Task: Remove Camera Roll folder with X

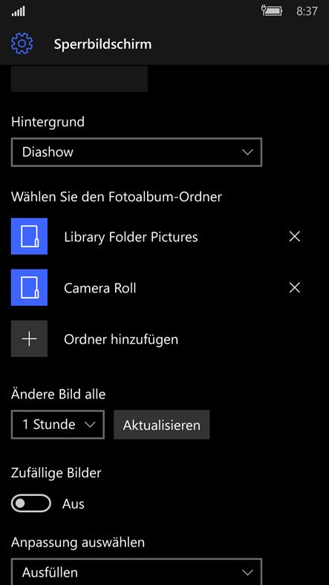Action: pos(295,287)
